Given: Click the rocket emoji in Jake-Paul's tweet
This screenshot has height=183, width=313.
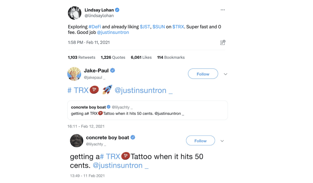Looking at the screenshot, I should (x=107, y=90).
